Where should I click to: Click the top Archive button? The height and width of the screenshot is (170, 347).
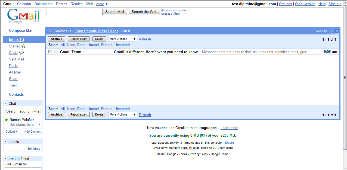[57, 39]
